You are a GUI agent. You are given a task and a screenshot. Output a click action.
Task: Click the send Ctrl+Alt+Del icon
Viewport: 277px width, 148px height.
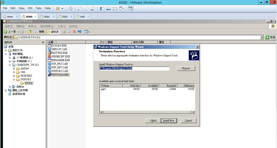71,8
